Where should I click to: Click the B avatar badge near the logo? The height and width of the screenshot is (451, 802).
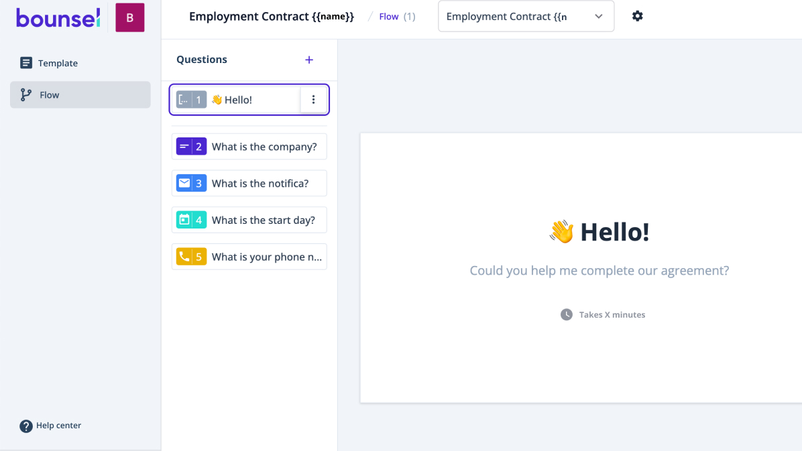(x=129, y=17)
